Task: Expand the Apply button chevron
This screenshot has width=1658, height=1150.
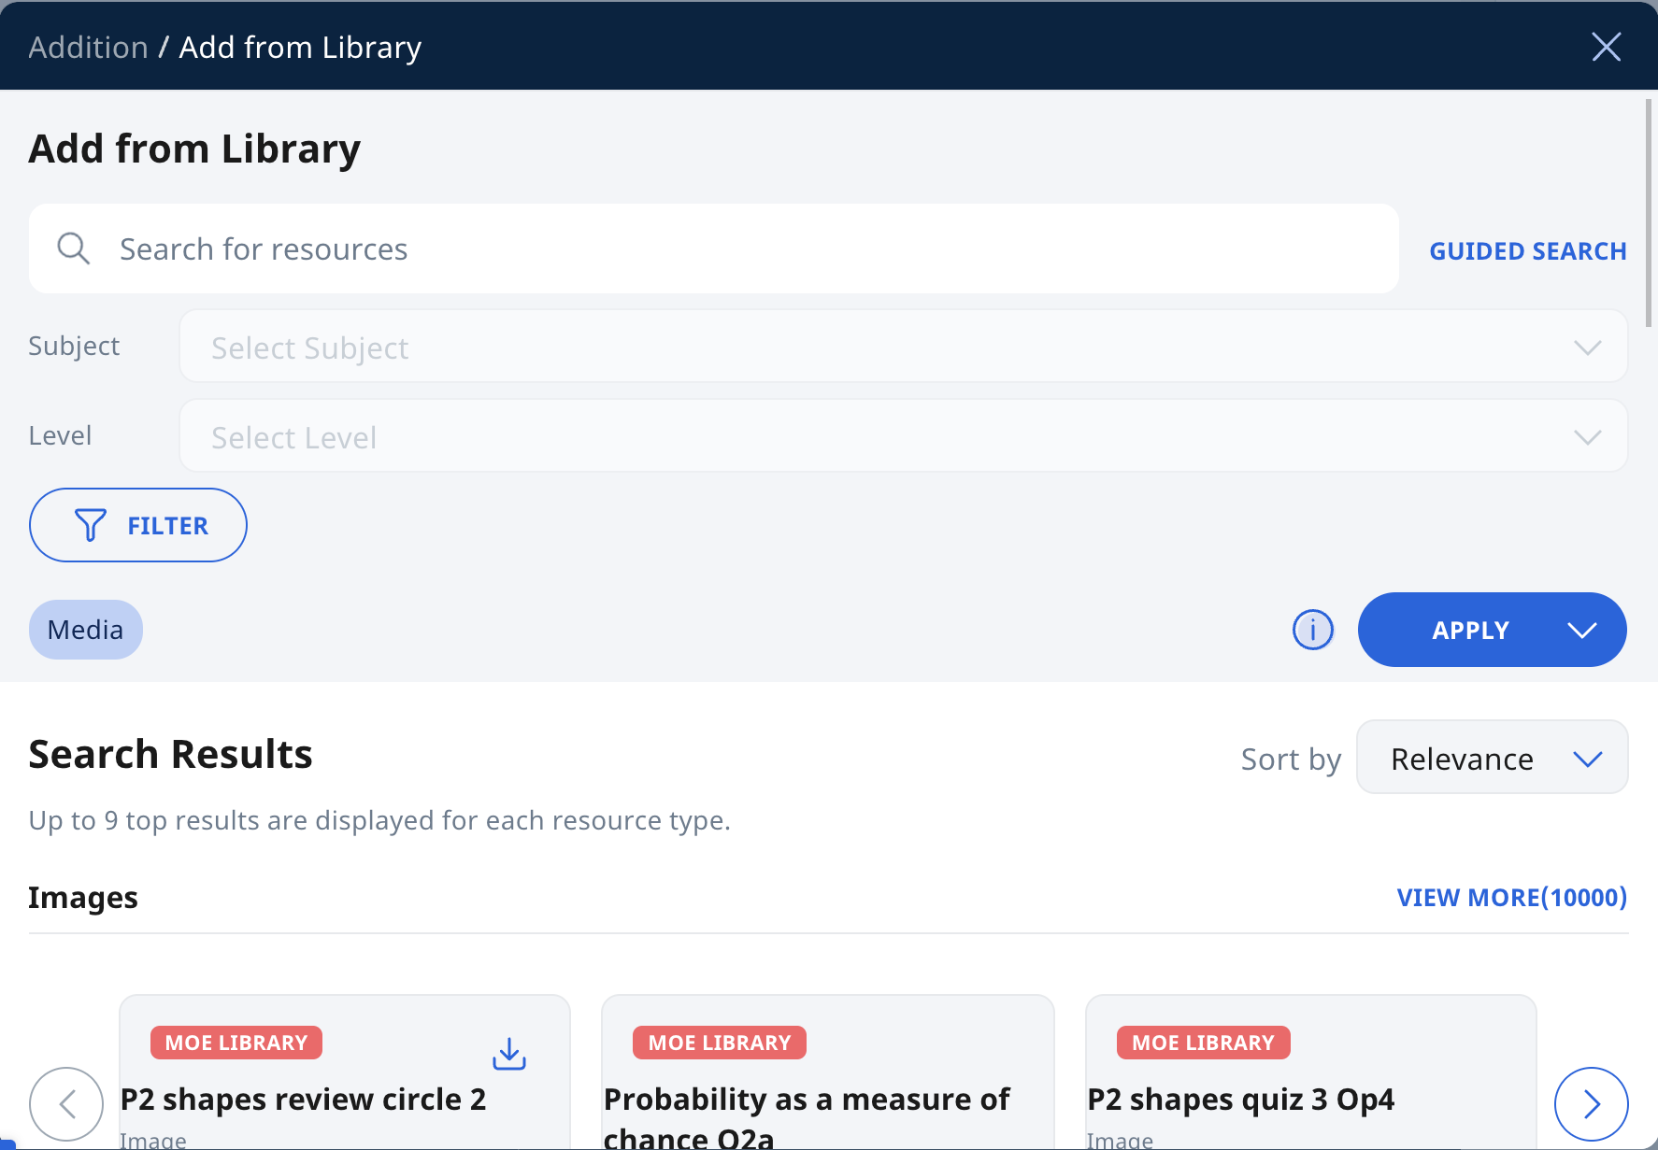Action: [1581, 631]
